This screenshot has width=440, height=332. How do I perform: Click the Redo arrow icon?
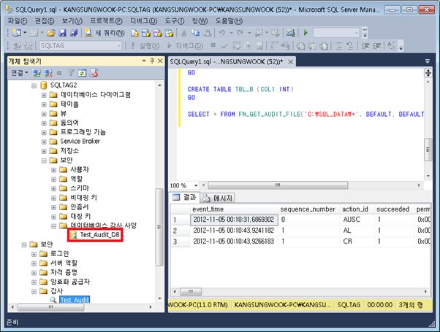point(240,33)
